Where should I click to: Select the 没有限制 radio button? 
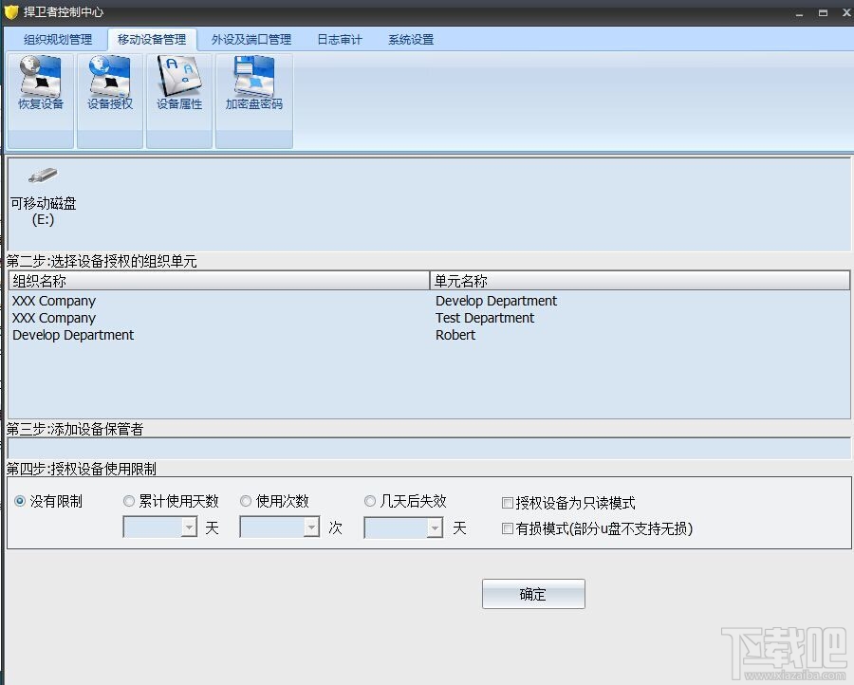tap(20, 501)
